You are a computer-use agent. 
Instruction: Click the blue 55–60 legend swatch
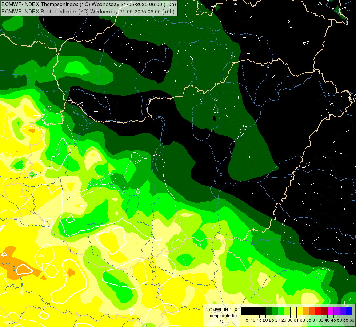click(349, 311)
